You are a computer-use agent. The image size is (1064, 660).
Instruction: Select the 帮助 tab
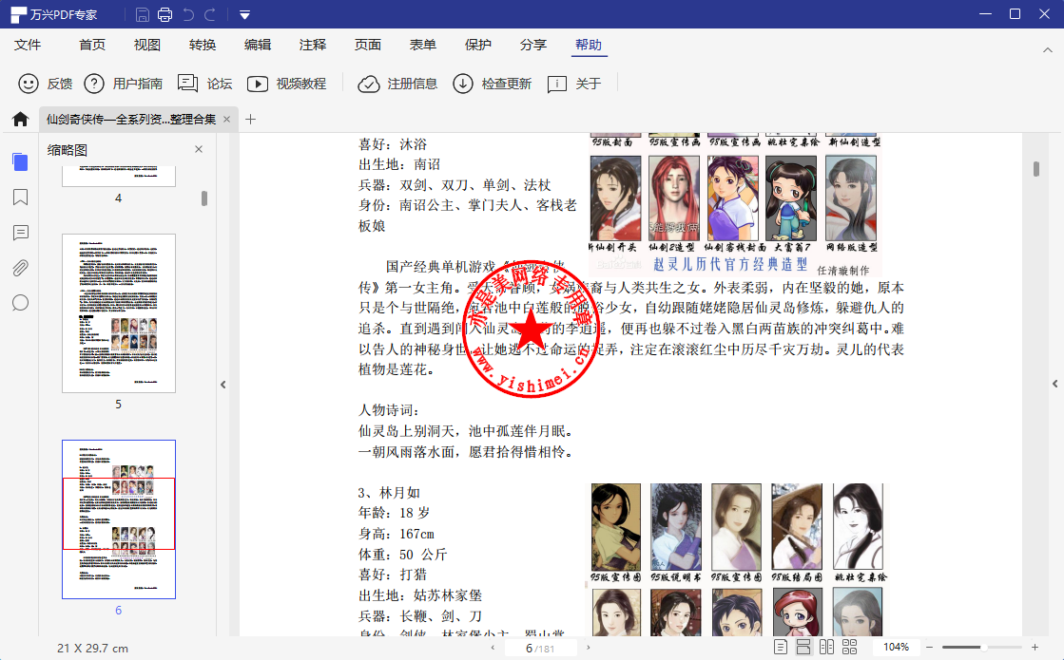[x=589, y=45]
